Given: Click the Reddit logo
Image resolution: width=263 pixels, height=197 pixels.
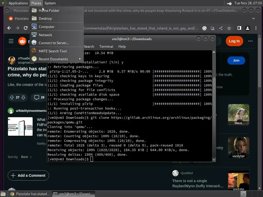Looking at the screenshot, I should click(x=22, y=41).
